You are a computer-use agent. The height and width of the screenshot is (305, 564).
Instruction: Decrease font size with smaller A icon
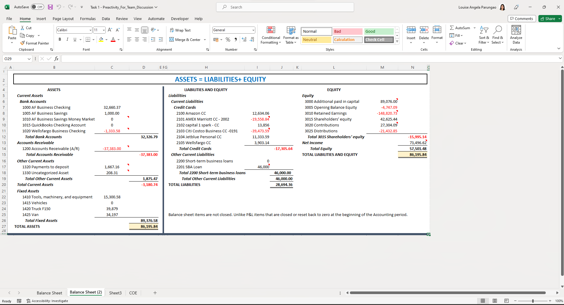[x=118, y=30]
